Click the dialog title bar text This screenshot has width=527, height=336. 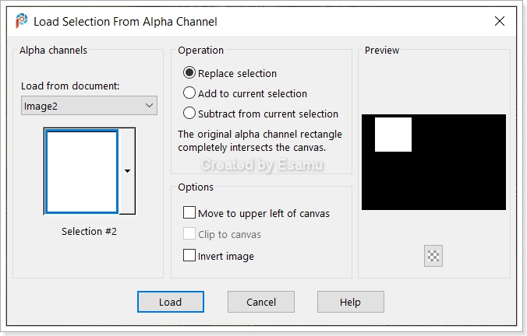[x=126, y=22]
